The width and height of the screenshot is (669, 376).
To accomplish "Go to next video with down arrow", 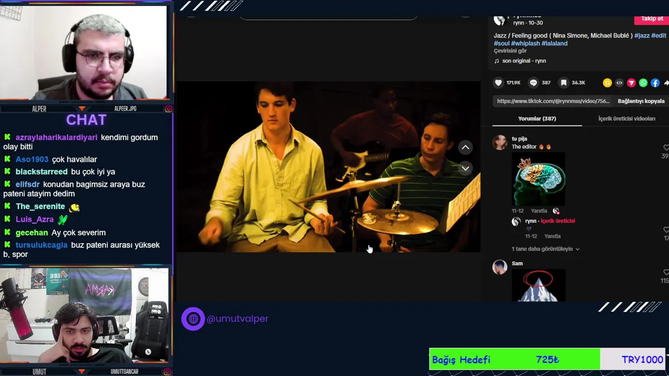I will (x=465, y=168).
